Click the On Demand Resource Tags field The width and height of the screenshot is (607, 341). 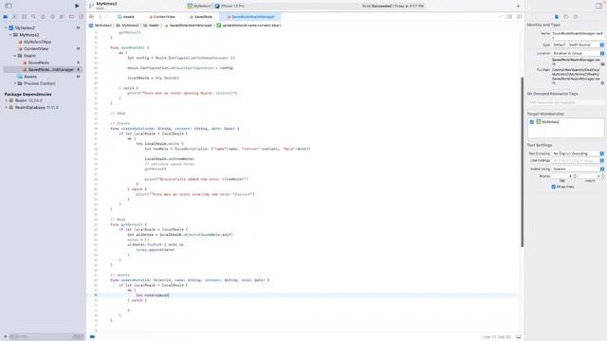click(x=565, y=102)
